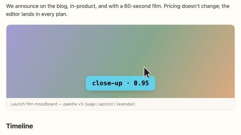Click the caption bar below the moodboard image
Viewport: 241px width, 135px height.
click(120, 104)
